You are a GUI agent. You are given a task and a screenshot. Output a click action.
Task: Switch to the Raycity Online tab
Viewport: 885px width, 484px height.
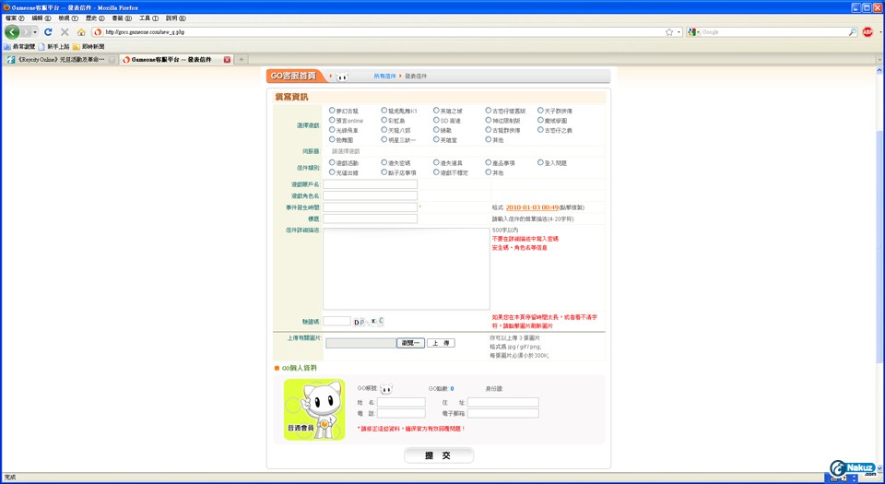click(61, 59)
